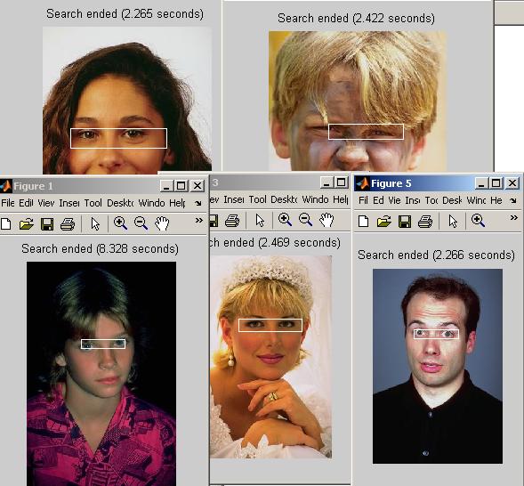
Task: Open Help menu in Figure 5
Action: click(496, 200)
